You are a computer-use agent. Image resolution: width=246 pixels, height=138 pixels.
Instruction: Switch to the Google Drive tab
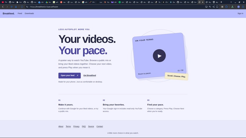[x=48, y=2]
